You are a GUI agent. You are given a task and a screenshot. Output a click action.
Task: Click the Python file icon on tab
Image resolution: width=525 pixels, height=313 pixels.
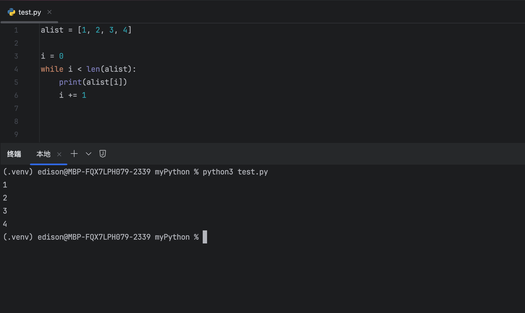[11, 12]
